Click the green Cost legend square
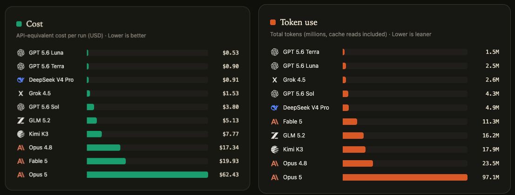This screenshot has width=515, height=195. (19, 24)
